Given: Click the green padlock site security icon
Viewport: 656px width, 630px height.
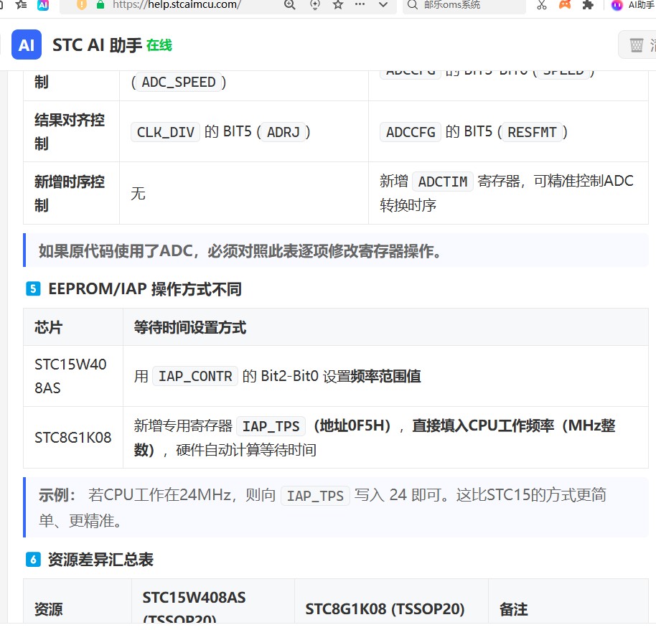Looking at the screenshot, I should pos(100,4).
